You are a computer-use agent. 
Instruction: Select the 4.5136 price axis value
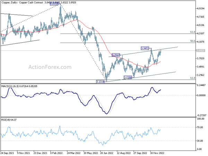pos(200,25)
